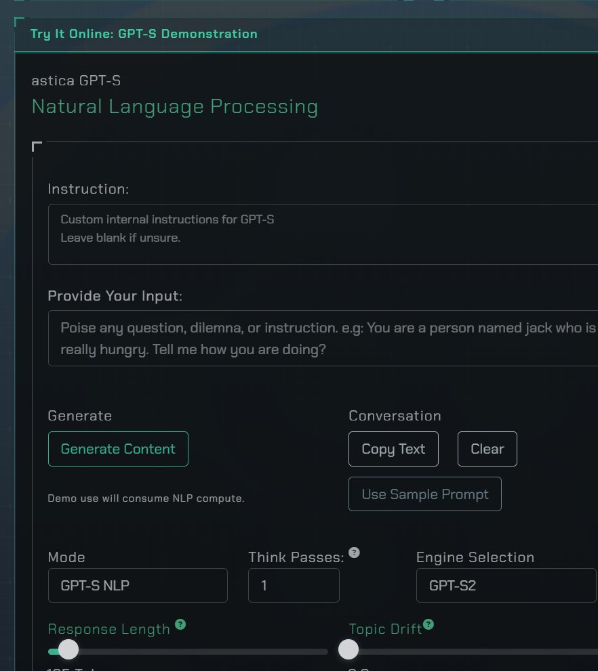Click the Provide Your Input text area

323,338
